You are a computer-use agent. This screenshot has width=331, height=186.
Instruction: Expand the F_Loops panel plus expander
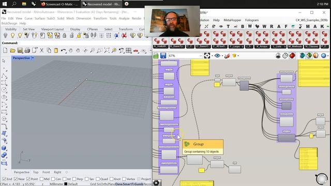click(x=243, y=47)
